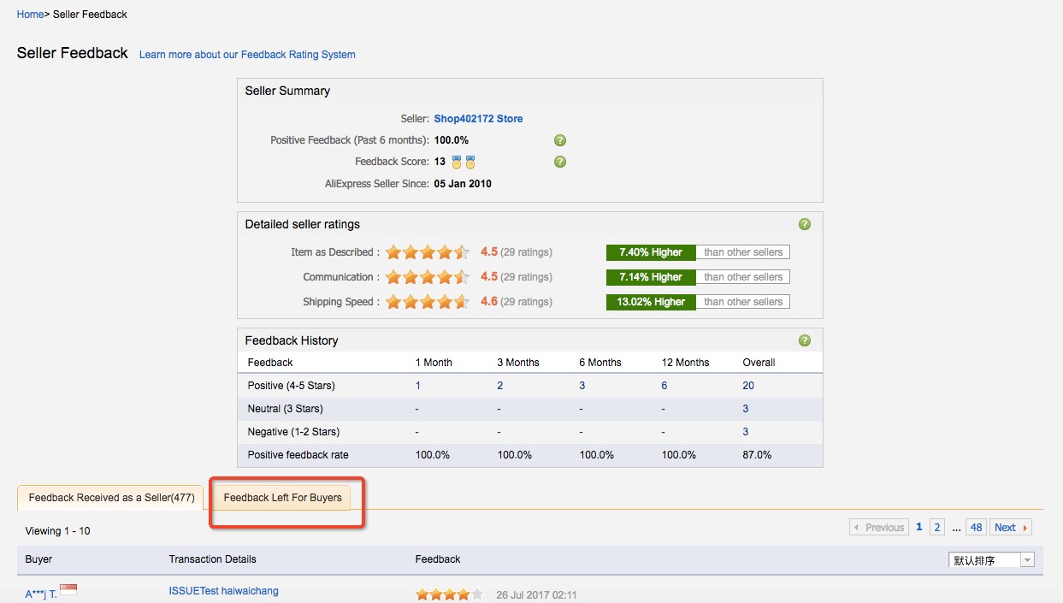Click the Buyer column header
Screen dimensions: 1063x603
[38, 559]
